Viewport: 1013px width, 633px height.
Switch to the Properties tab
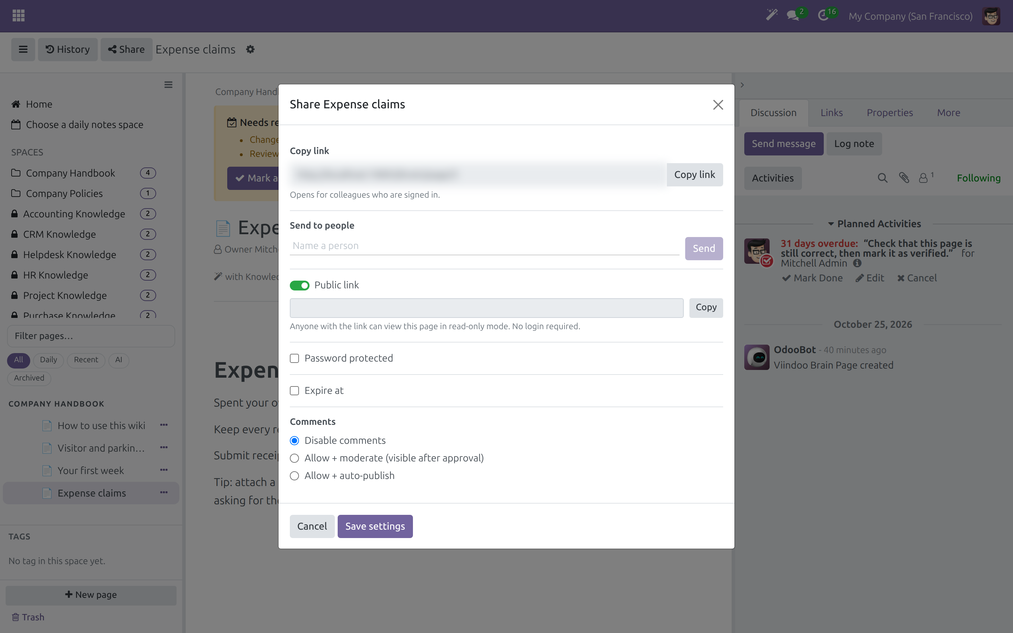890,113
